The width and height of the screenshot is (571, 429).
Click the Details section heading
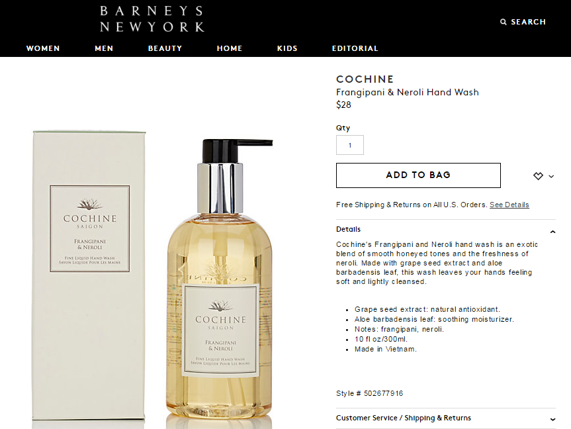pyautogui.click(x=348, y=229)
